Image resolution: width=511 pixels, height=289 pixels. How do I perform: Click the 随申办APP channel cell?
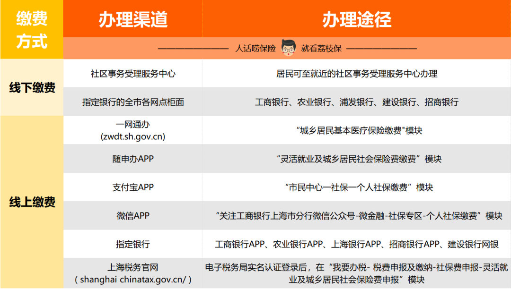coord(133,159)
